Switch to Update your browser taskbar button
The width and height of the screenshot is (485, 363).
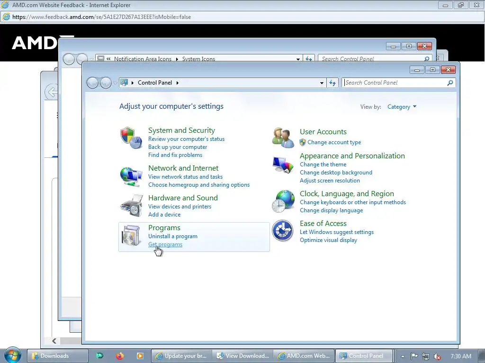(x=181, y=356)
